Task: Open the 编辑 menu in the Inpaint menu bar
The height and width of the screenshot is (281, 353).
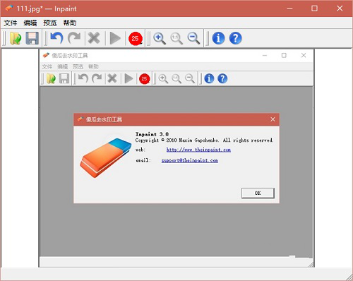Action: 30,23
